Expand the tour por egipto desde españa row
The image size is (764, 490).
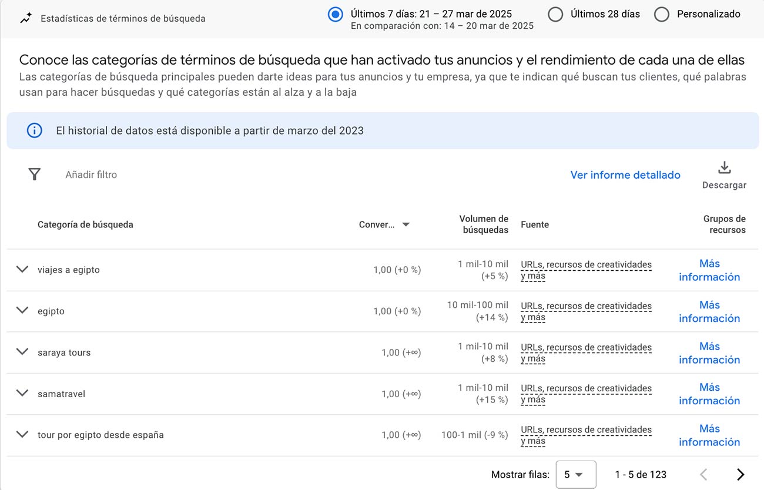(22, 435)
